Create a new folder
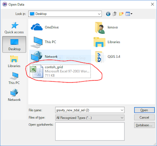 tap(121, 14)
